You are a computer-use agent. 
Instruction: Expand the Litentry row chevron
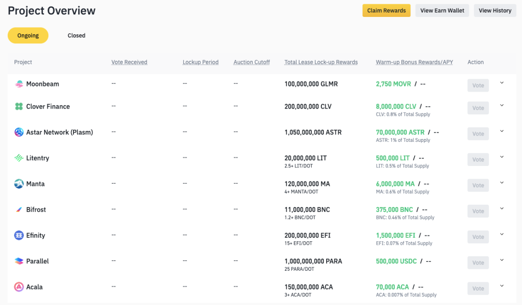pyautogui.click(x=502, y=157)
